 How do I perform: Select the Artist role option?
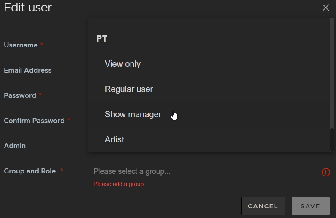coord(115,139)
